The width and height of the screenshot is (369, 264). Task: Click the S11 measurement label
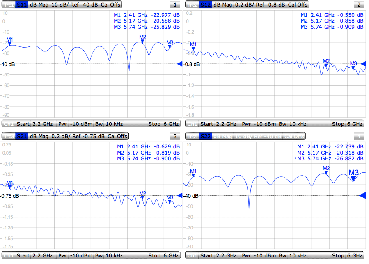[x=21, y=5]
